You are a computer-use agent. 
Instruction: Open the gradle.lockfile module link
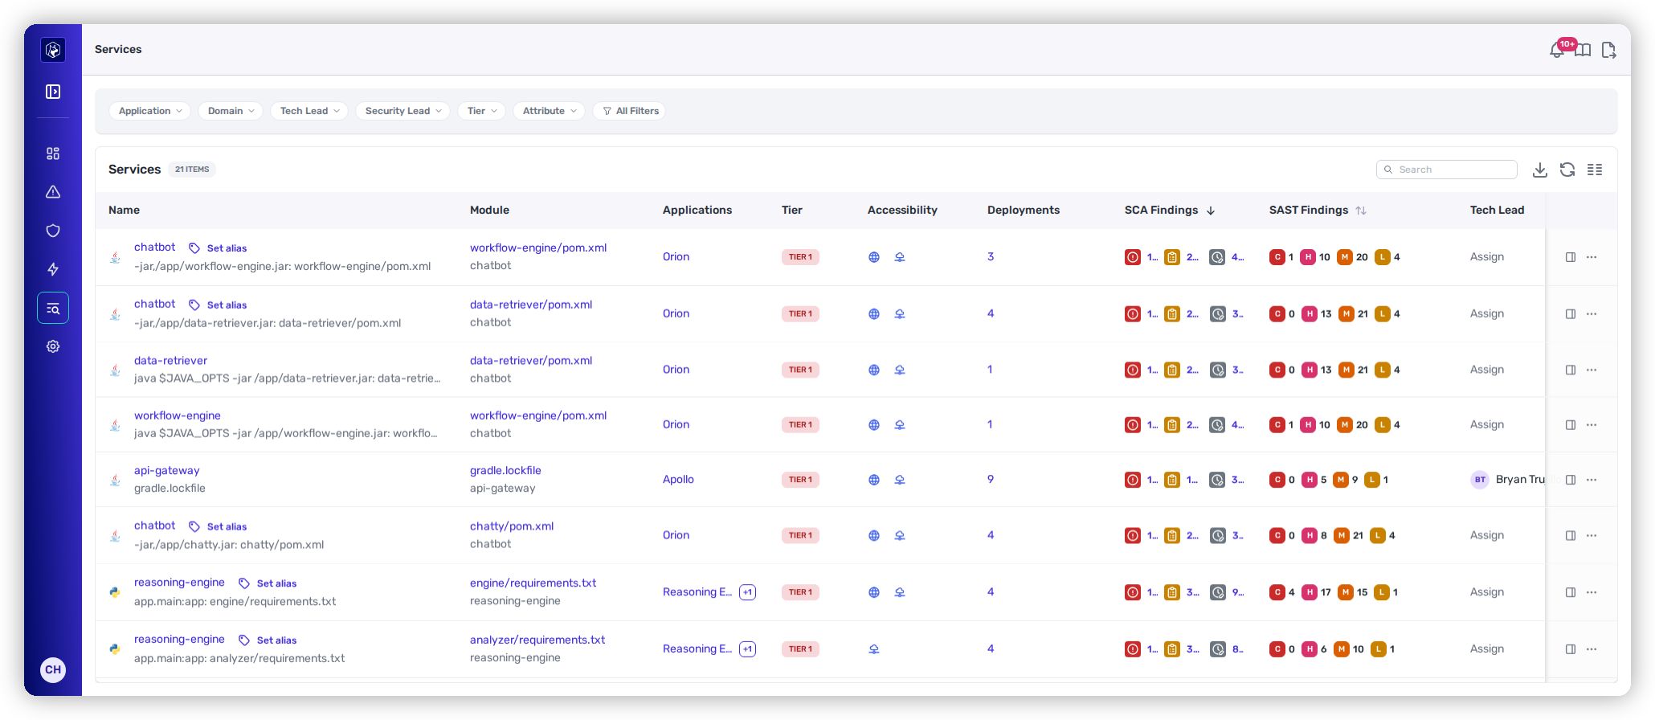505,471
